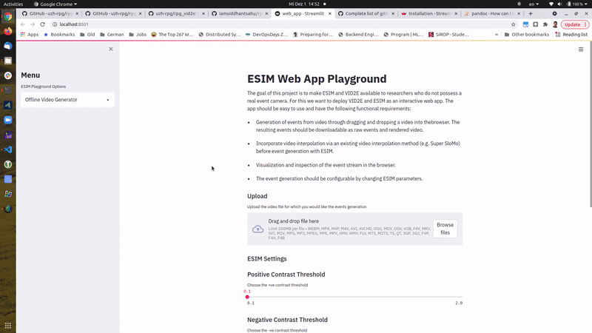This screenshot has width=592, height=333.
Task: Open the Chrome tab search button
Action: point(554,13)
